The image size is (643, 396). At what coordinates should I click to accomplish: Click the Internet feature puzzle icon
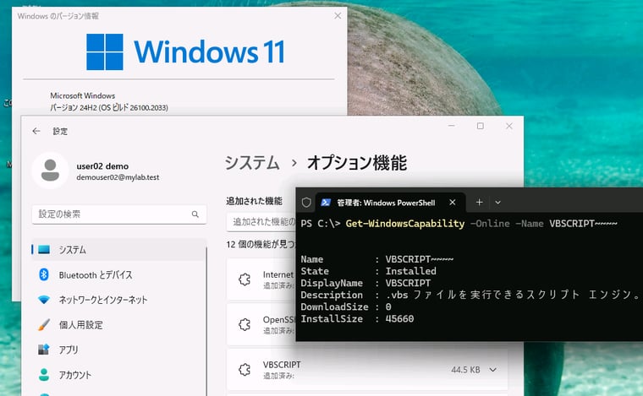tap(245, 279)
